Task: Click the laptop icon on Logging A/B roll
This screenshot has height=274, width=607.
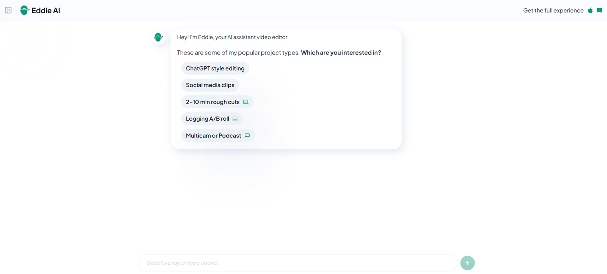Action: coord(235,119)
